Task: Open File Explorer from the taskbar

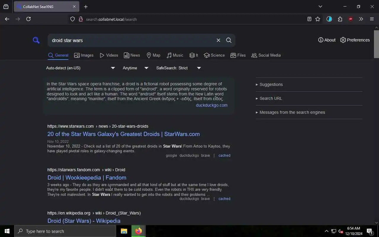Action: [x=124, y=231]
